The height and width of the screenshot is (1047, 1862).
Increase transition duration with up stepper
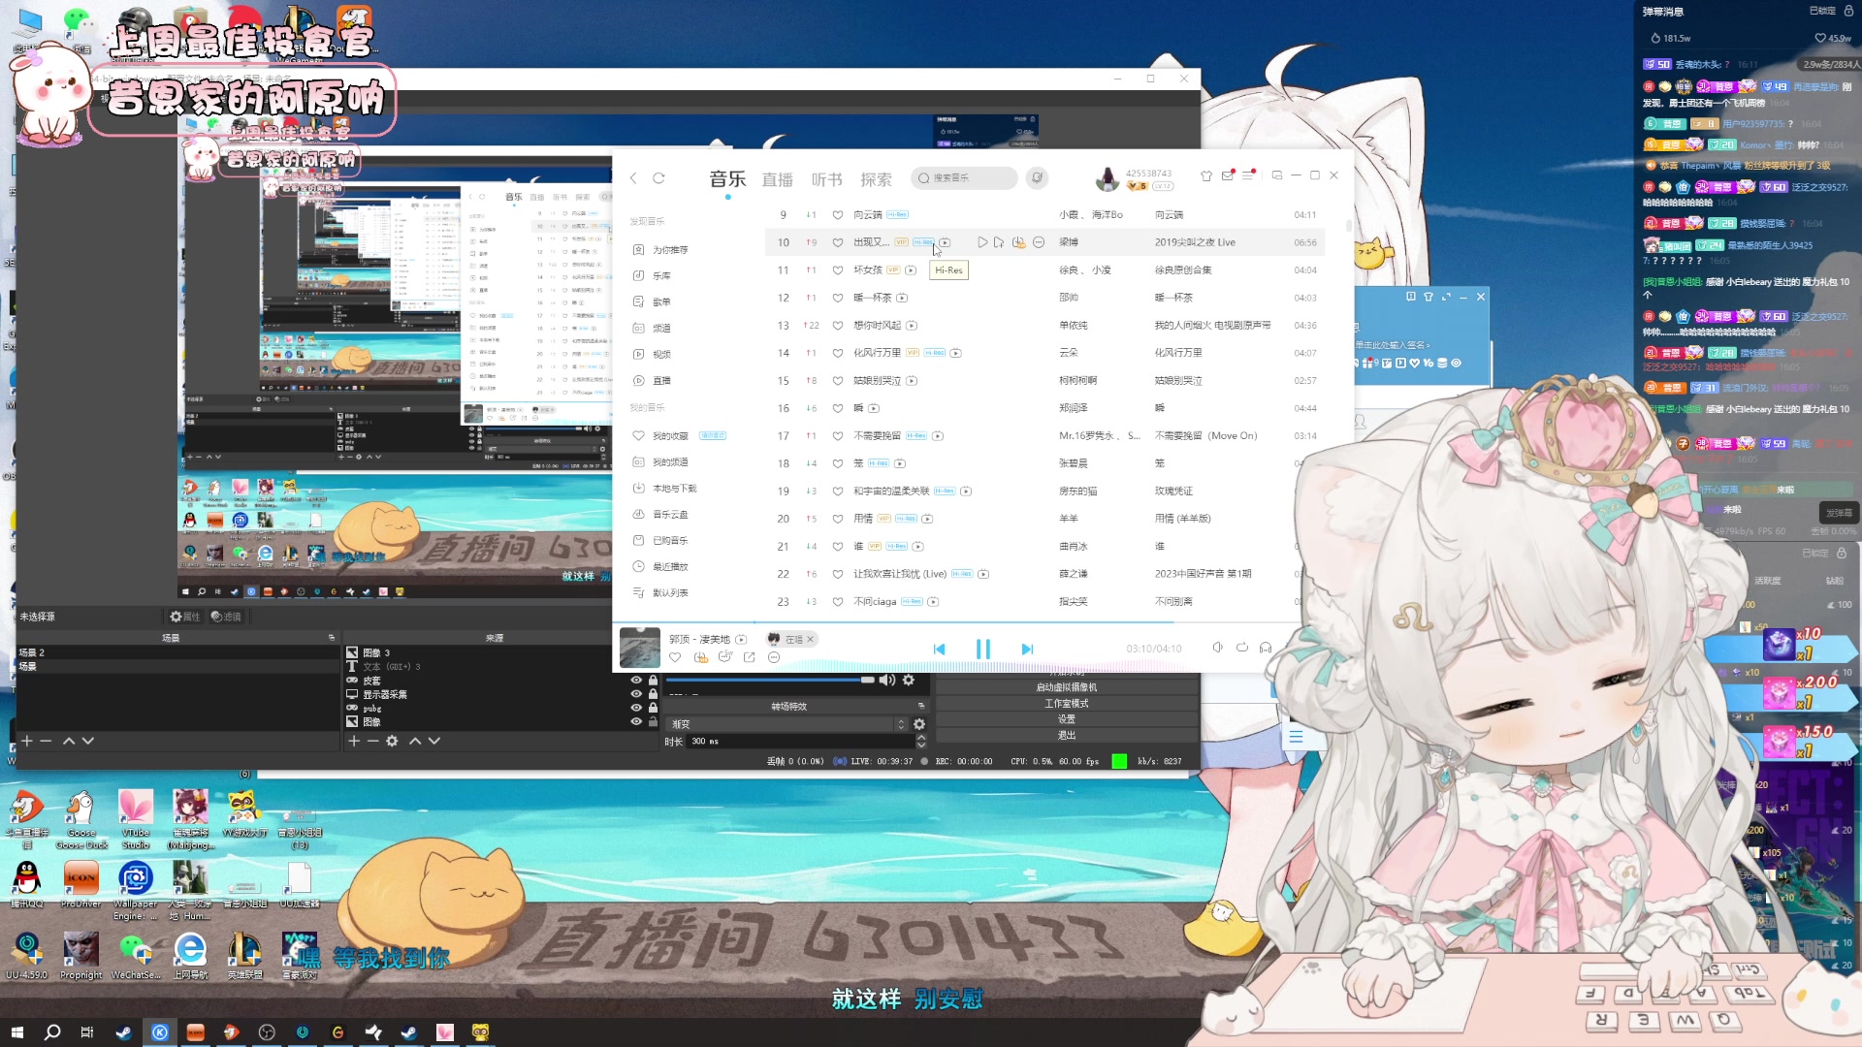coord(920,737)
